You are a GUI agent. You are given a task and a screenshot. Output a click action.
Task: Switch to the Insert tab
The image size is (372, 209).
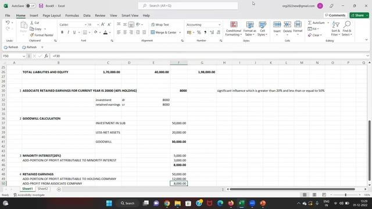(x=34, y=16)
